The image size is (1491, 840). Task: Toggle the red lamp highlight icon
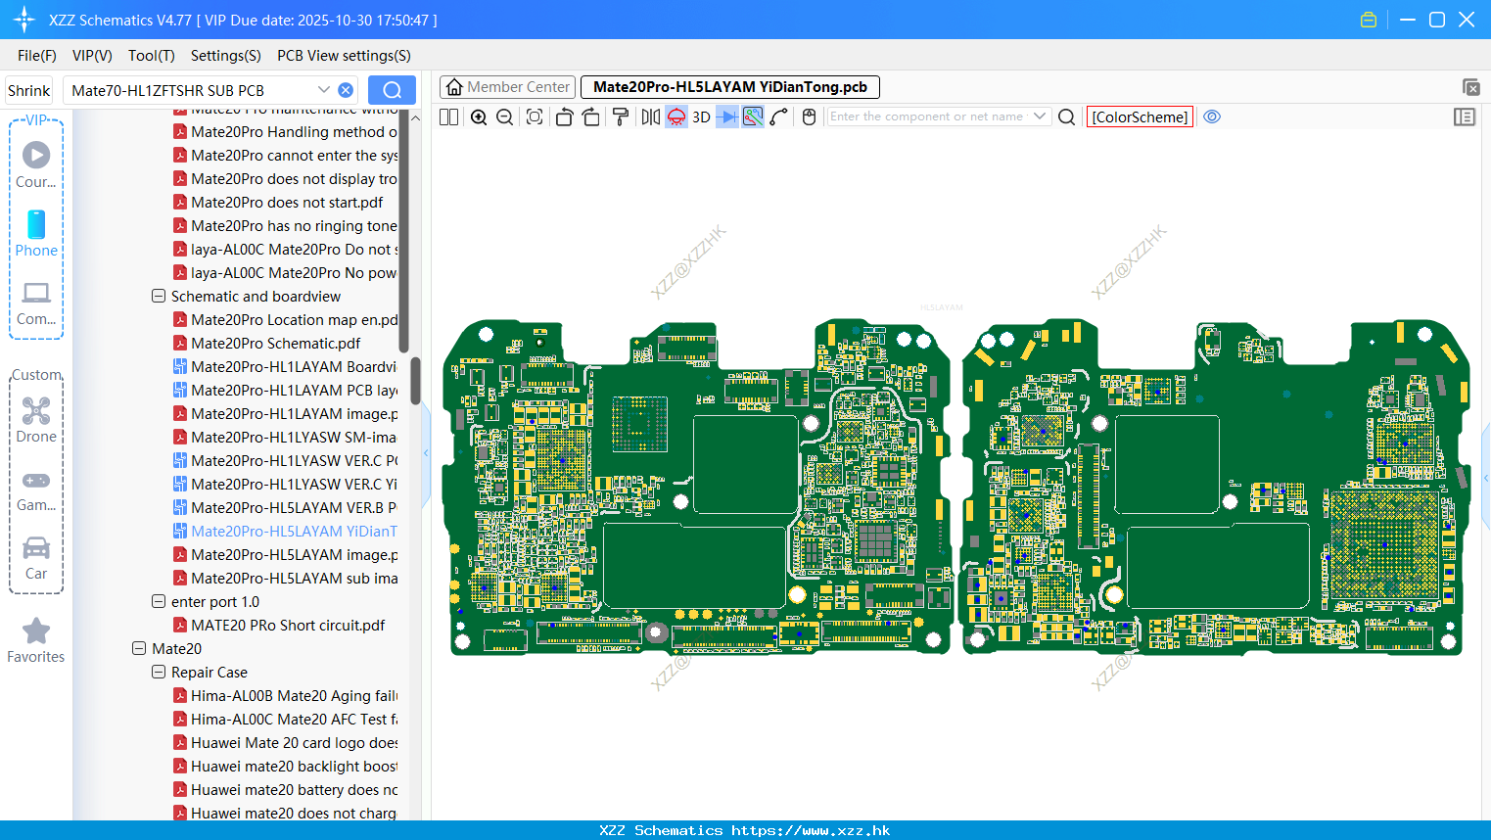676,117
